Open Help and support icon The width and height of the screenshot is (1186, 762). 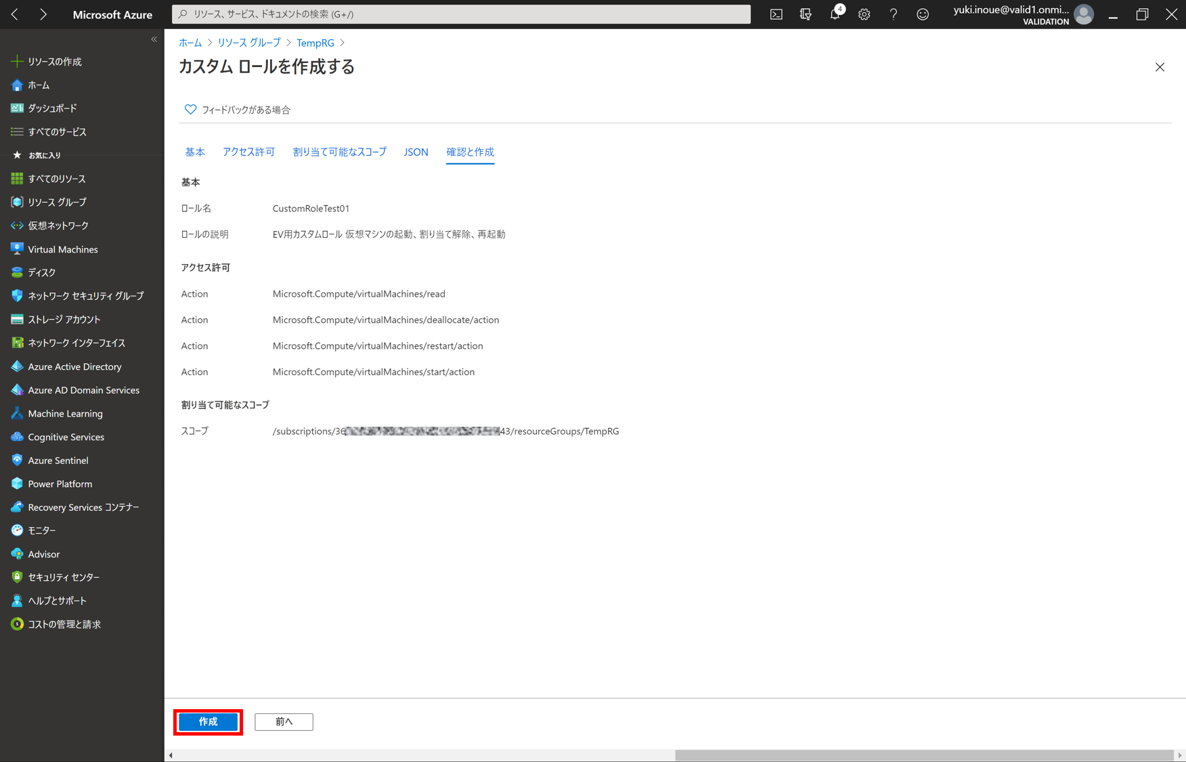(17, 601)
